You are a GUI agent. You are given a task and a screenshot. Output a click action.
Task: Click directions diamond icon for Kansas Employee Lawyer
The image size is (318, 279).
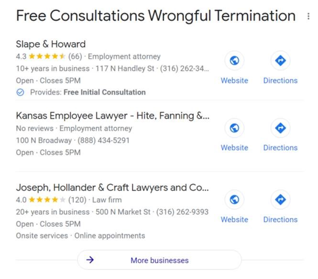pos(281,128)
